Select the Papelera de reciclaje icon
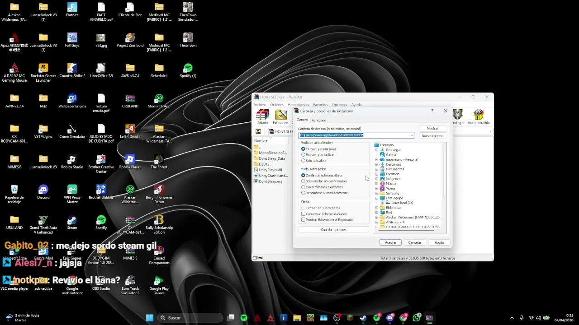This screenshot has width=579, height=325. pyautogui.click(x=14, y=194)
